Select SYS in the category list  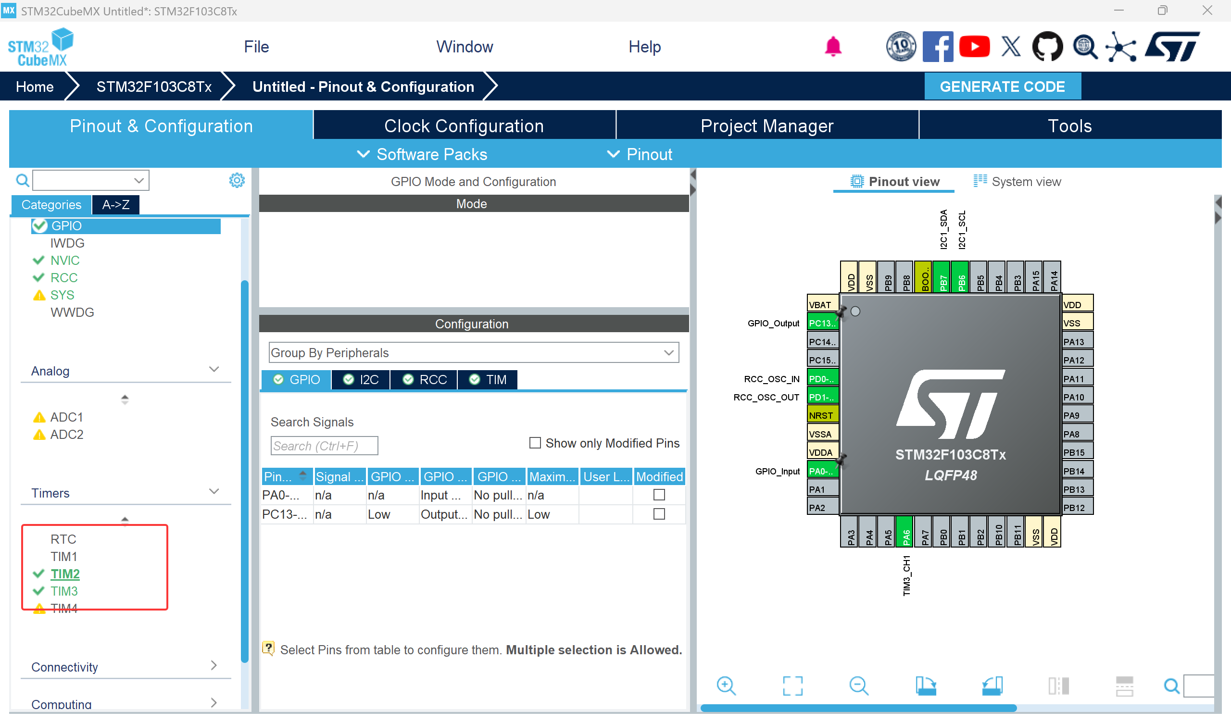(62, 295)
